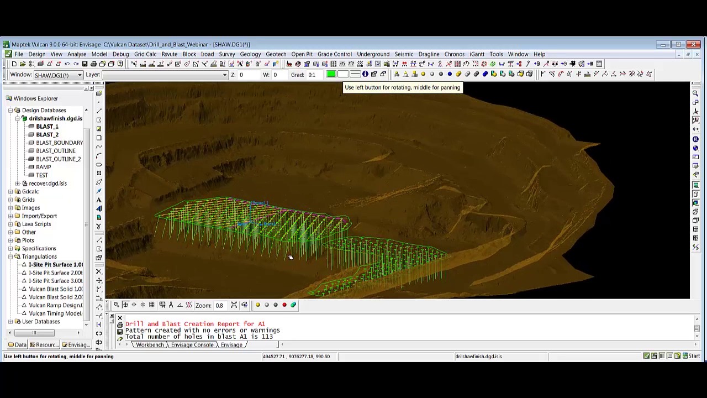Select the BLAST_1 layer
This screenshot has height=398, width=707.
point(47,127)
